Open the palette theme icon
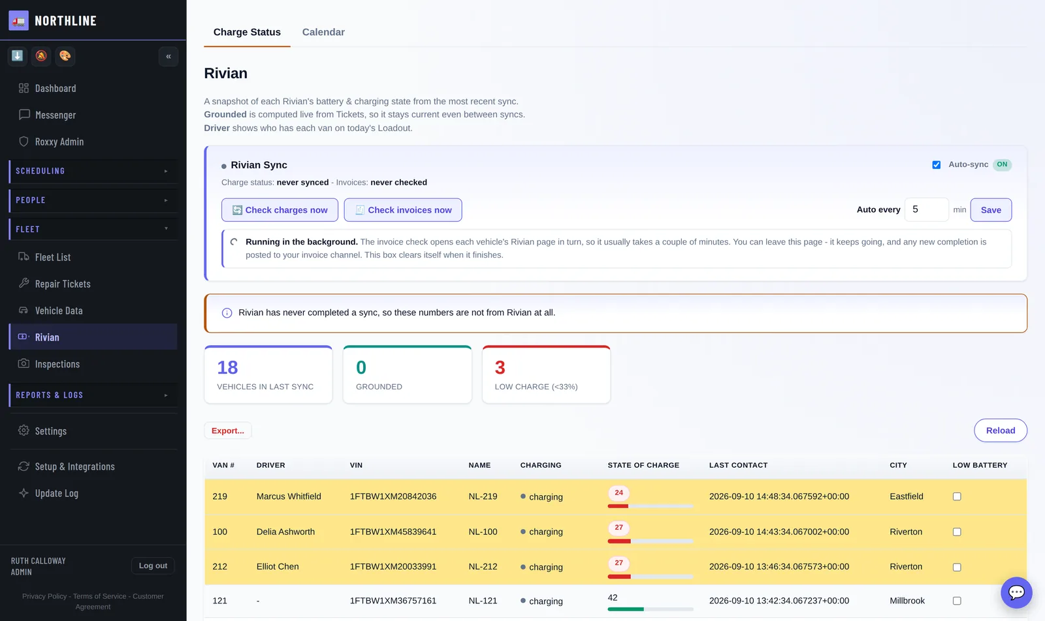 [x=65, y=56]
